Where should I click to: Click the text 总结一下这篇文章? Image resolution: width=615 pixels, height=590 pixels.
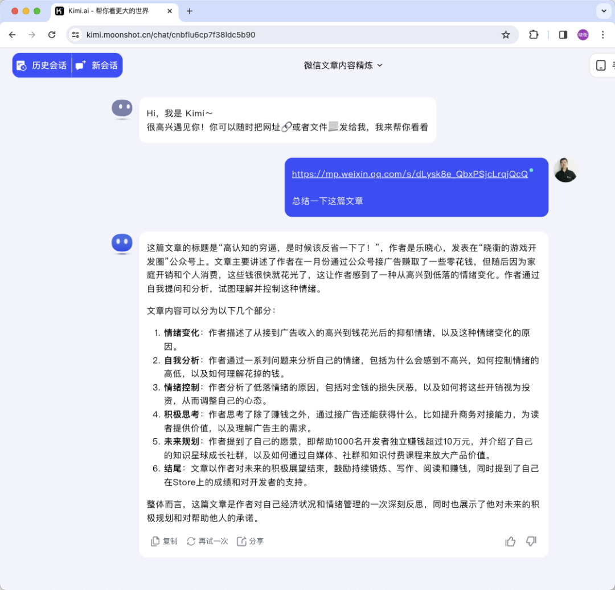tap(327, 201)
